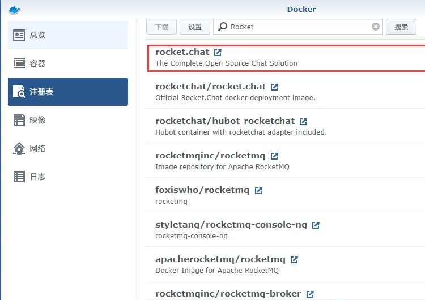Open external link for rocketmqinc/rocketmq-broker
This screenshot has height=300, width=425.
click(310, 294)
